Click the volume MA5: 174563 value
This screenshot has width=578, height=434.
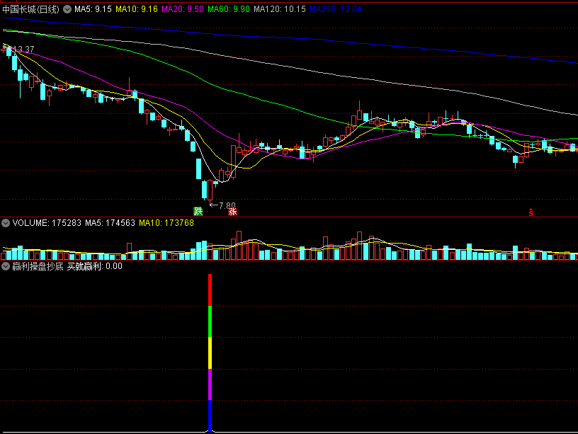[110, 223]
